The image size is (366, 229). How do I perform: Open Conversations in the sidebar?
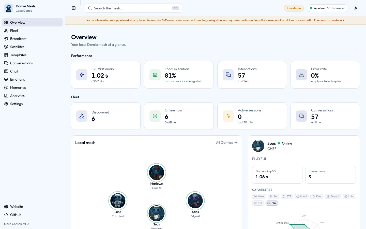[32, 63]
